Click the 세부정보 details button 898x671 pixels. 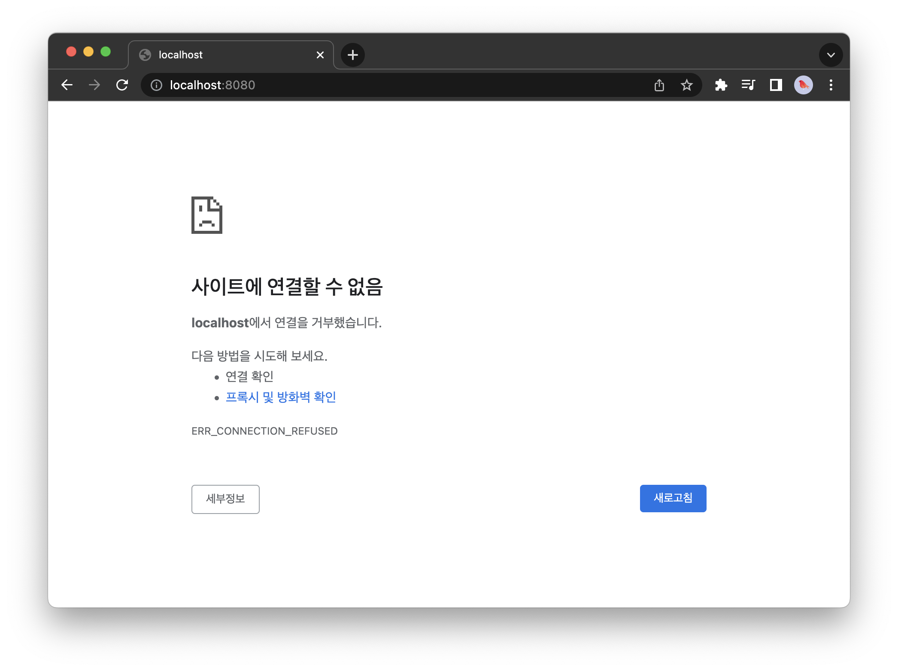coord(225,499)
